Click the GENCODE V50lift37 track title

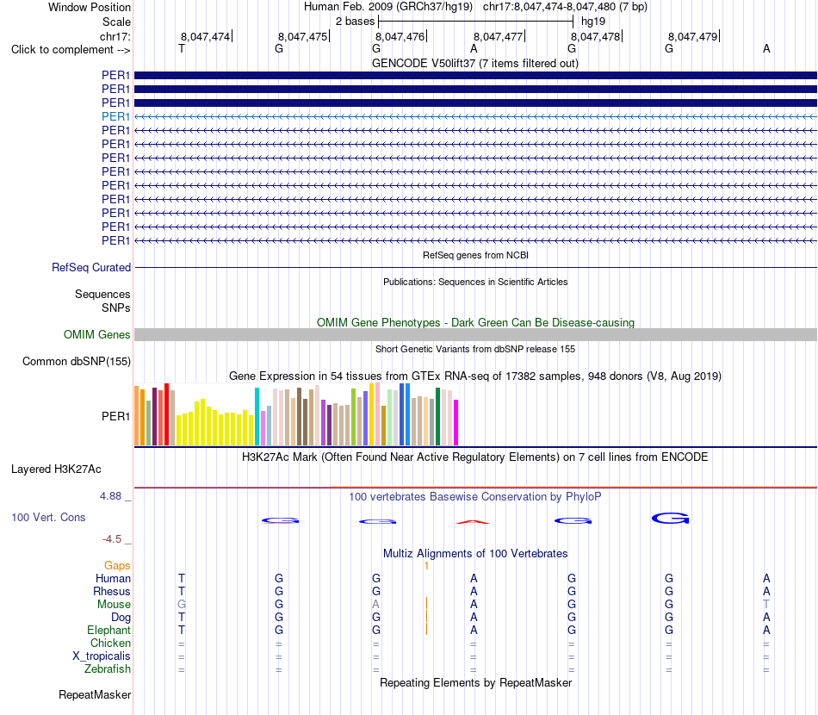coord(474,63)
